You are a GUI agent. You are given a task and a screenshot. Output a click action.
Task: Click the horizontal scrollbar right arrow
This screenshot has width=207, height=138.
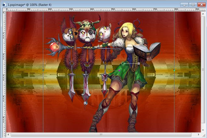coord(199,135)
